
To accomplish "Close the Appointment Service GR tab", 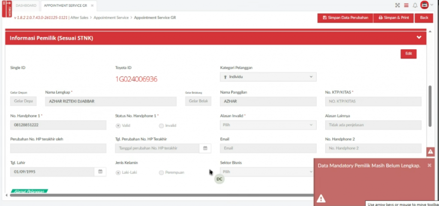I will pos(92,6).
